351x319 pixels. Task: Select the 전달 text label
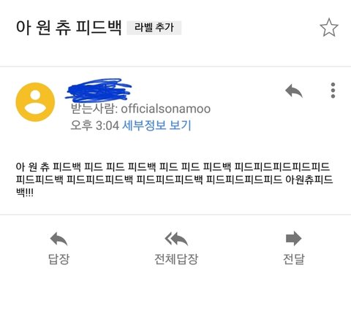294,259
